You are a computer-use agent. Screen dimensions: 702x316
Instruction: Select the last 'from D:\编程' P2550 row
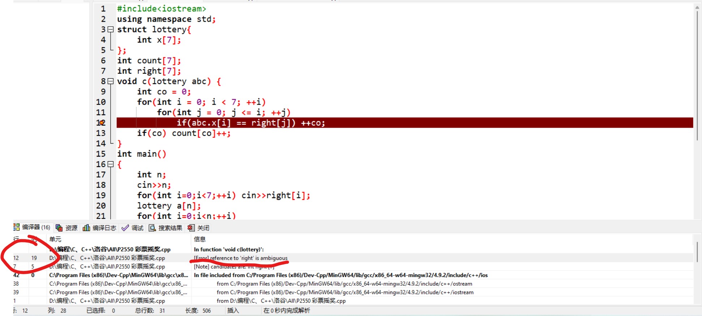(353, 301)
